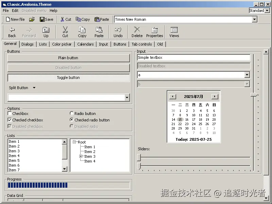
Task: Open the empty combo box in Buttons group
Action: pos(127,98)
